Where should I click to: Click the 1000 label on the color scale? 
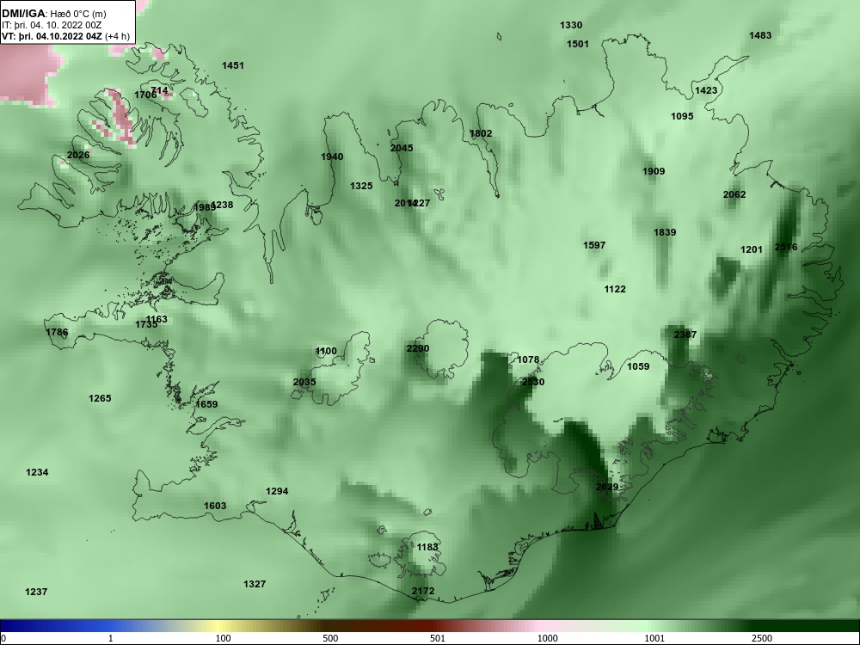pos(547,638)
